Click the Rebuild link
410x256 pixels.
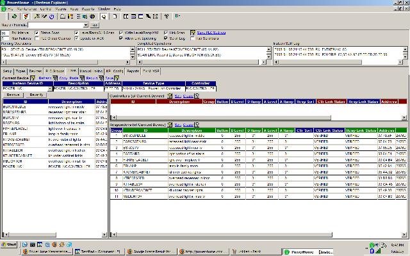point(92,78)
